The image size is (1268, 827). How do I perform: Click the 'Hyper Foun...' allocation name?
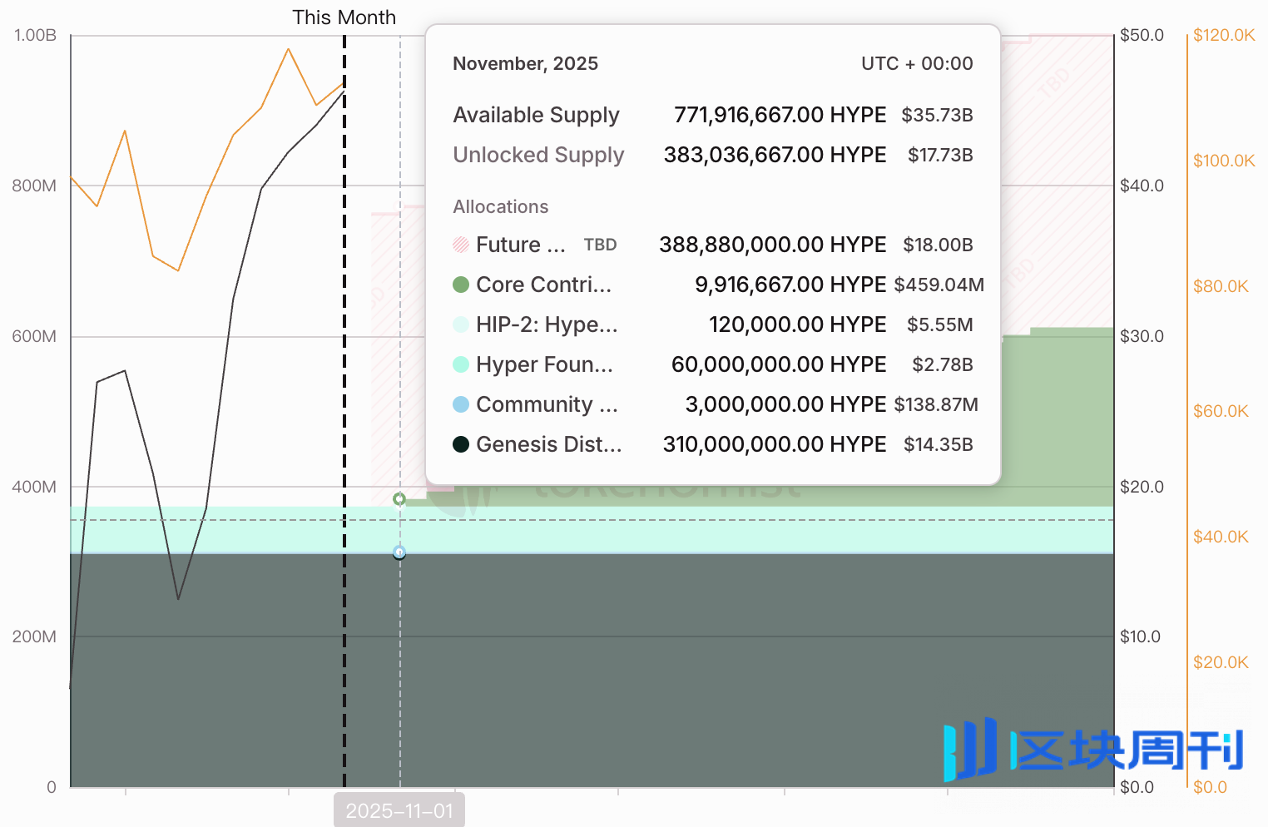point(545,364)
